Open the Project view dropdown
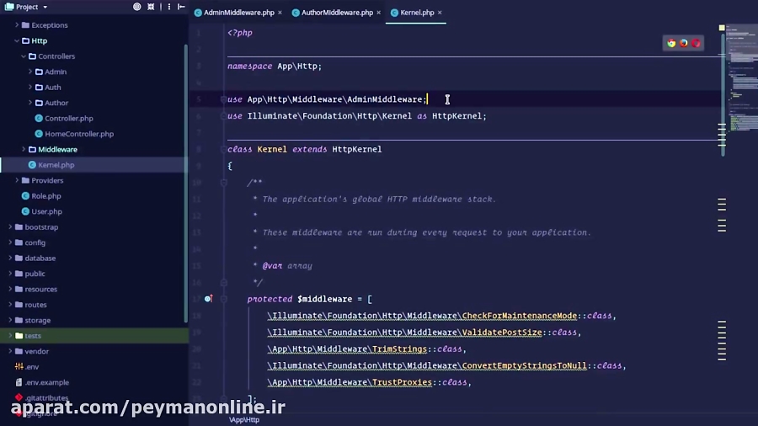Image resolution: width=758 pixels, height=426 pixels. (x=45, y=8)
